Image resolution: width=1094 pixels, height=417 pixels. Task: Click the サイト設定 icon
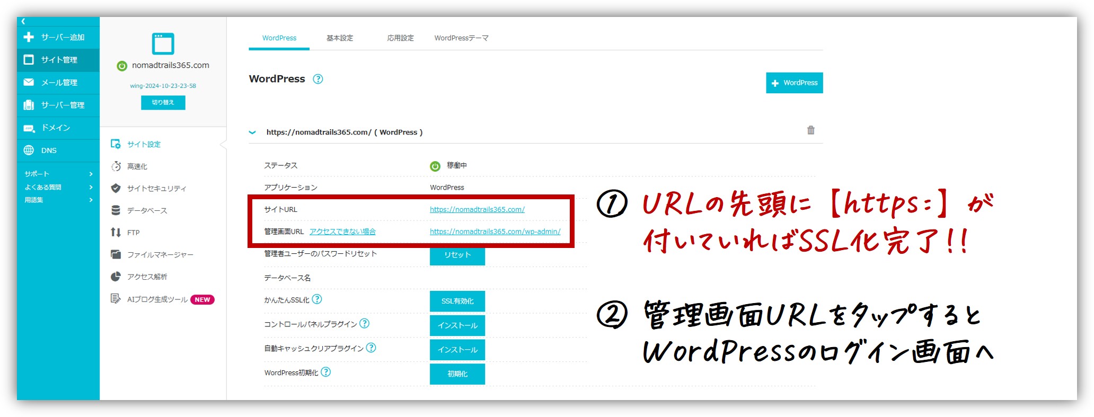point(116,144)
